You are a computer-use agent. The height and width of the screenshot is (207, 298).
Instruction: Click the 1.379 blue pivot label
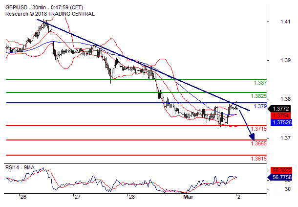[x=260, y=106]
